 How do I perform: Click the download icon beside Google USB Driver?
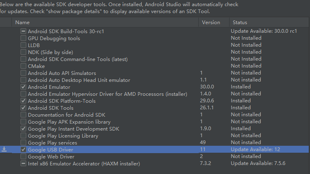[x=4, y=149]
